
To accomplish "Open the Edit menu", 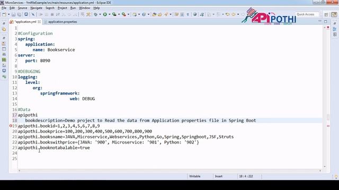I will (x=12, y=8).
